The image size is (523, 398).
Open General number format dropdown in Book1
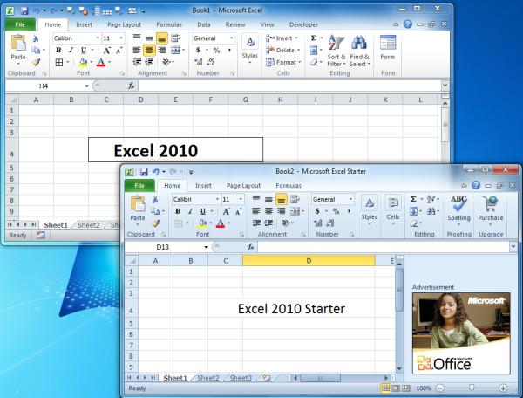pyautogui.click(x=231, y=38)
